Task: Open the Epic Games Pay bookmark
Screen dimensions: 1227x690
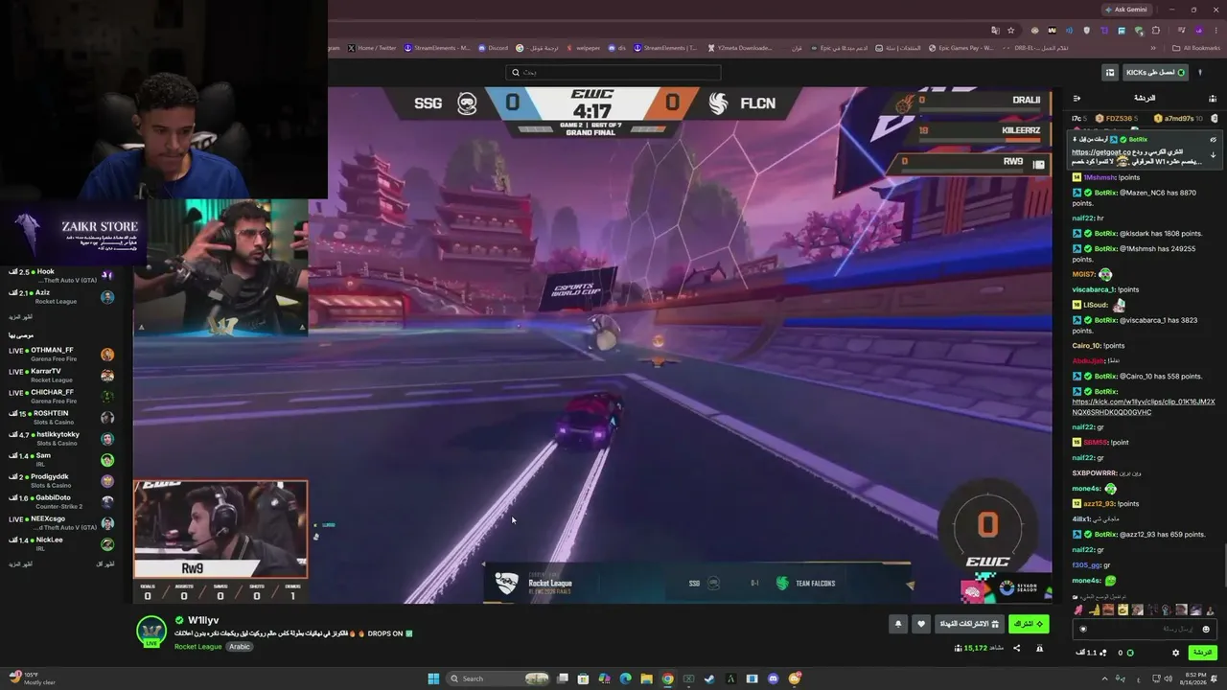Action: 961,48
